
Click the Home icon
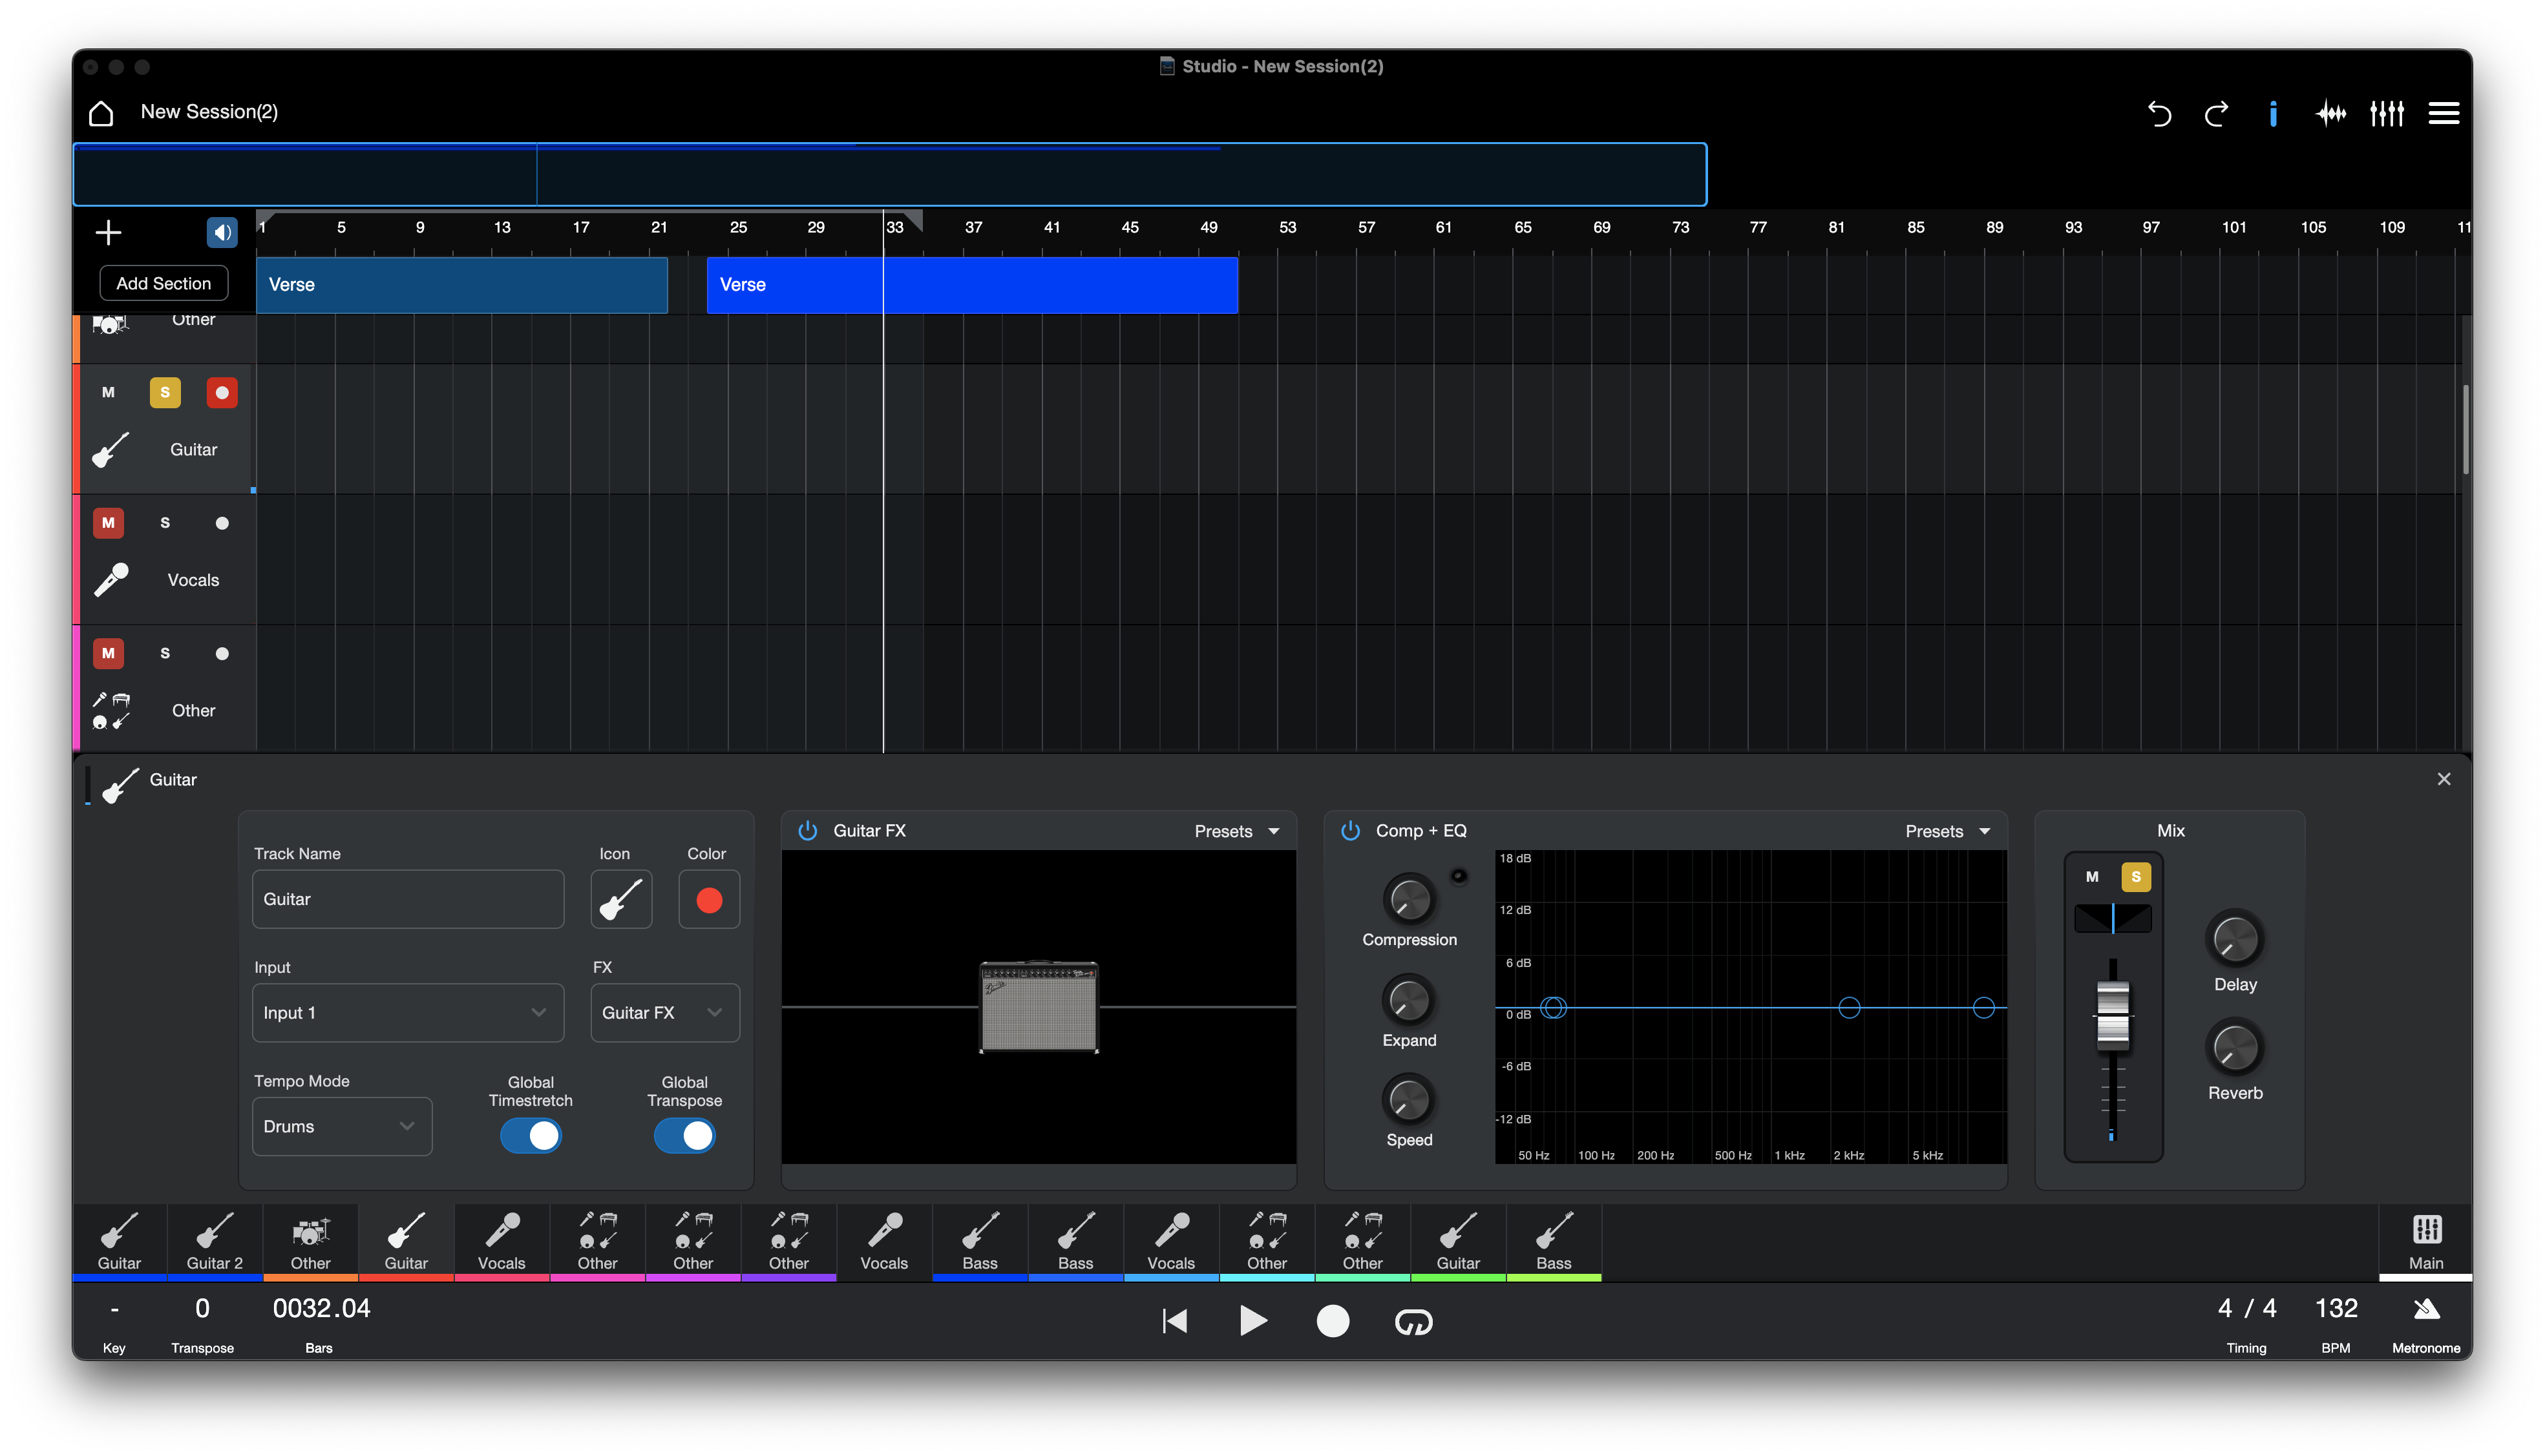101,113
